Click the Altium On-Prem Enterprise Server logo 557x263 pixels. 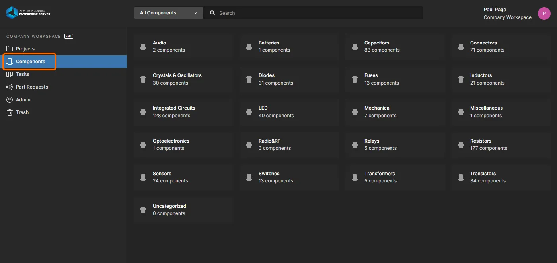pyautogui.click(x=28, y=13)
